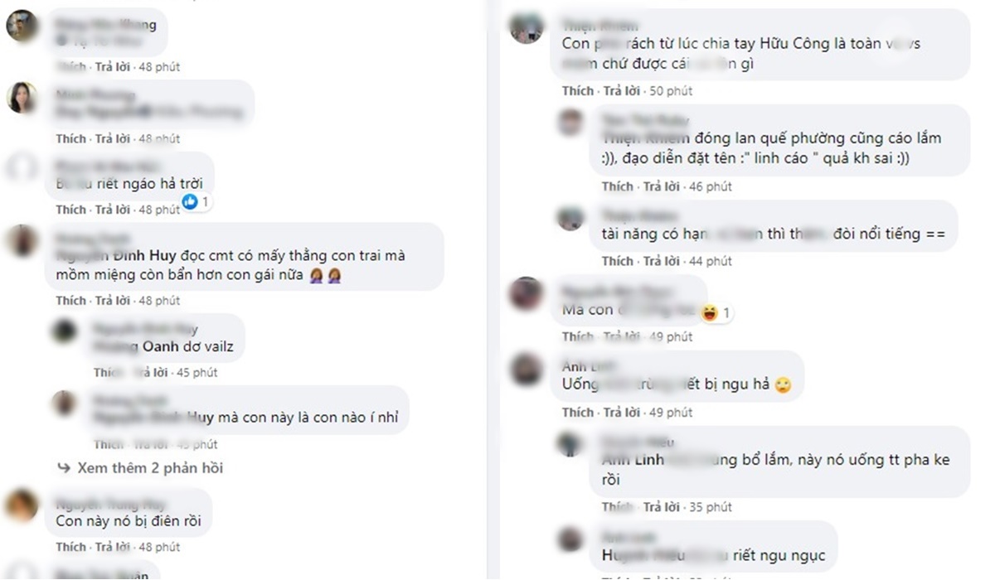
Task: Click the avatar of 'Uống ... riết bị ngu hả' commenter
Action: (x=527, y=369)
